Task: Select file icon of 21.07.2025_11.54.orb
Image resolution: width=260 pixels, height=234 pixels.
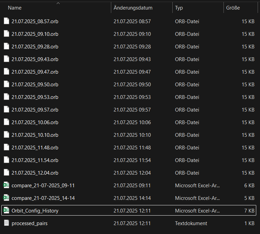Action: click(x=6, y=160)
